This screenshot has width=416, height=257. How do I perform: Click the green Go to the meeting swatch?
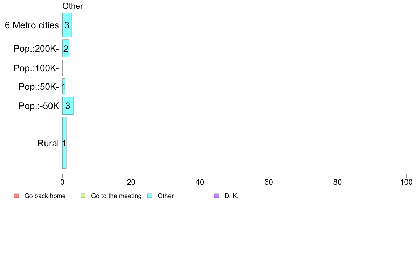tap(83, 196)
